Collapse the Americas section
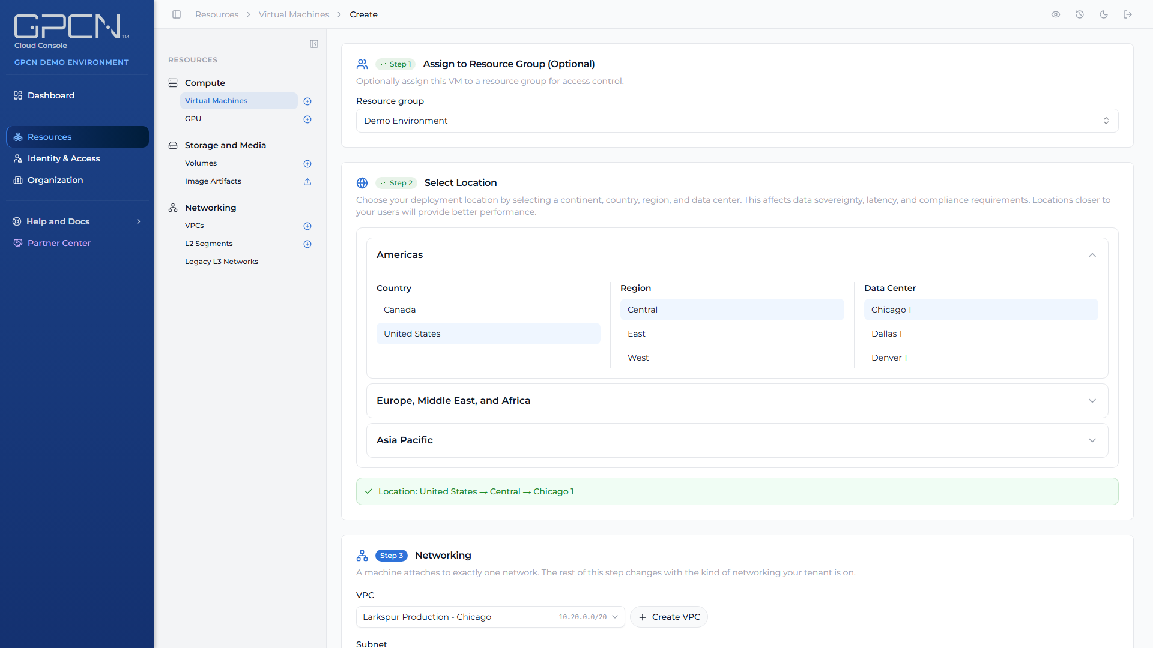Image resolution: width=1153 pixels, height=648 pixels. pos(737,255)
